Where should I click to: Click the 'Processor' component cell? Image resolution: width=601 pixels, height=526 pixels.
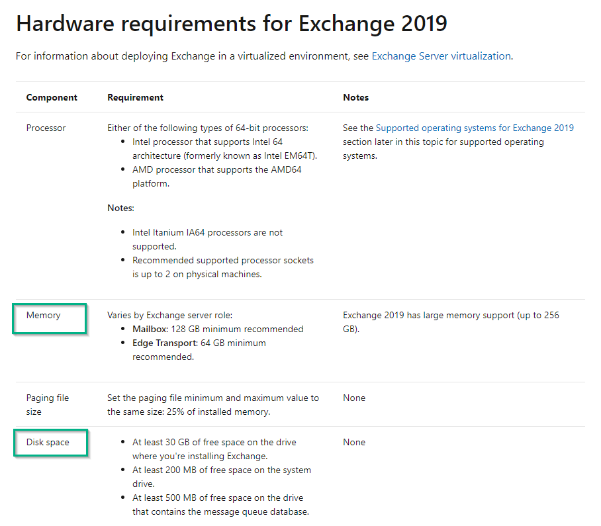pyautogui.click(x=46, y=128)
